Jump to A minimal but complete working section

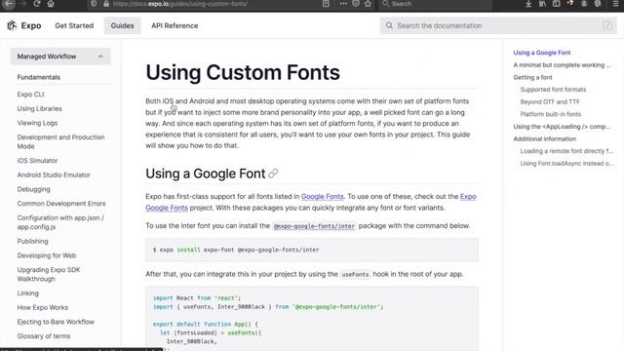[562, 65]
